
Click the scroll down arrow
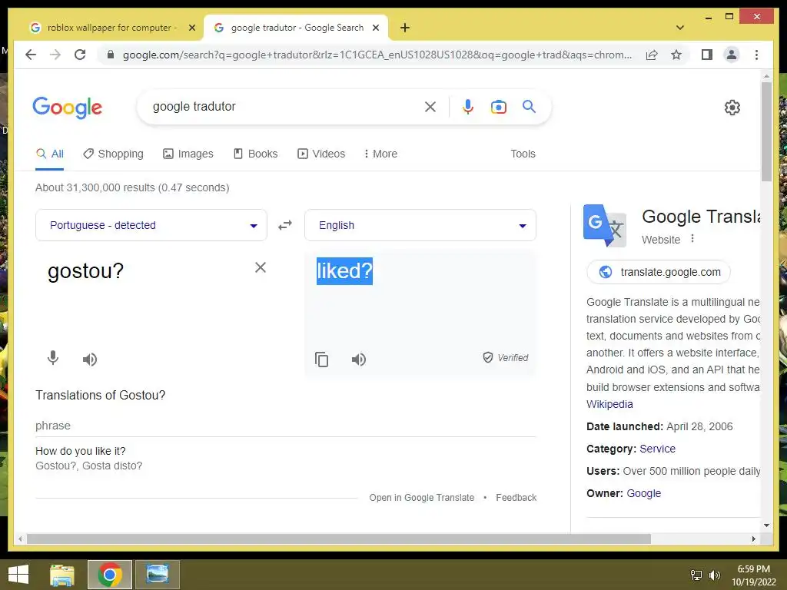pyautogui.click(x=766, y=525)
